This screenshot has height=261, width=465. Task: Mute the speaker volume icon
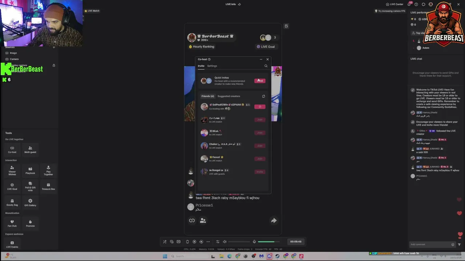(x=225, y=241)
